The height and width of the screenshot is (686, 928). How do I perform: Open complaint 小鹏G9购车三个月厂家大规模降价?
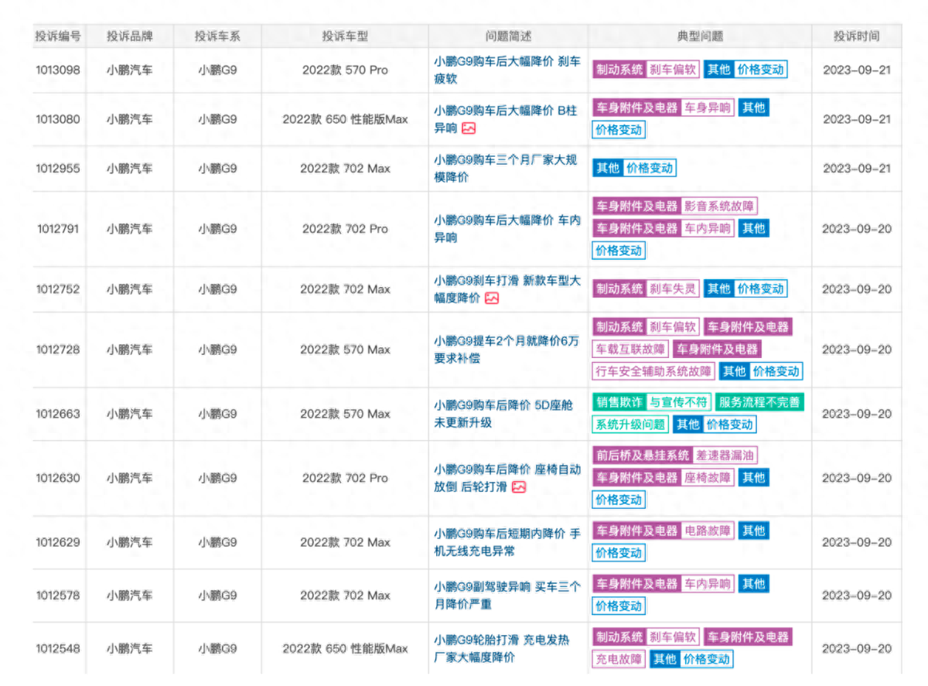(506, 169)
